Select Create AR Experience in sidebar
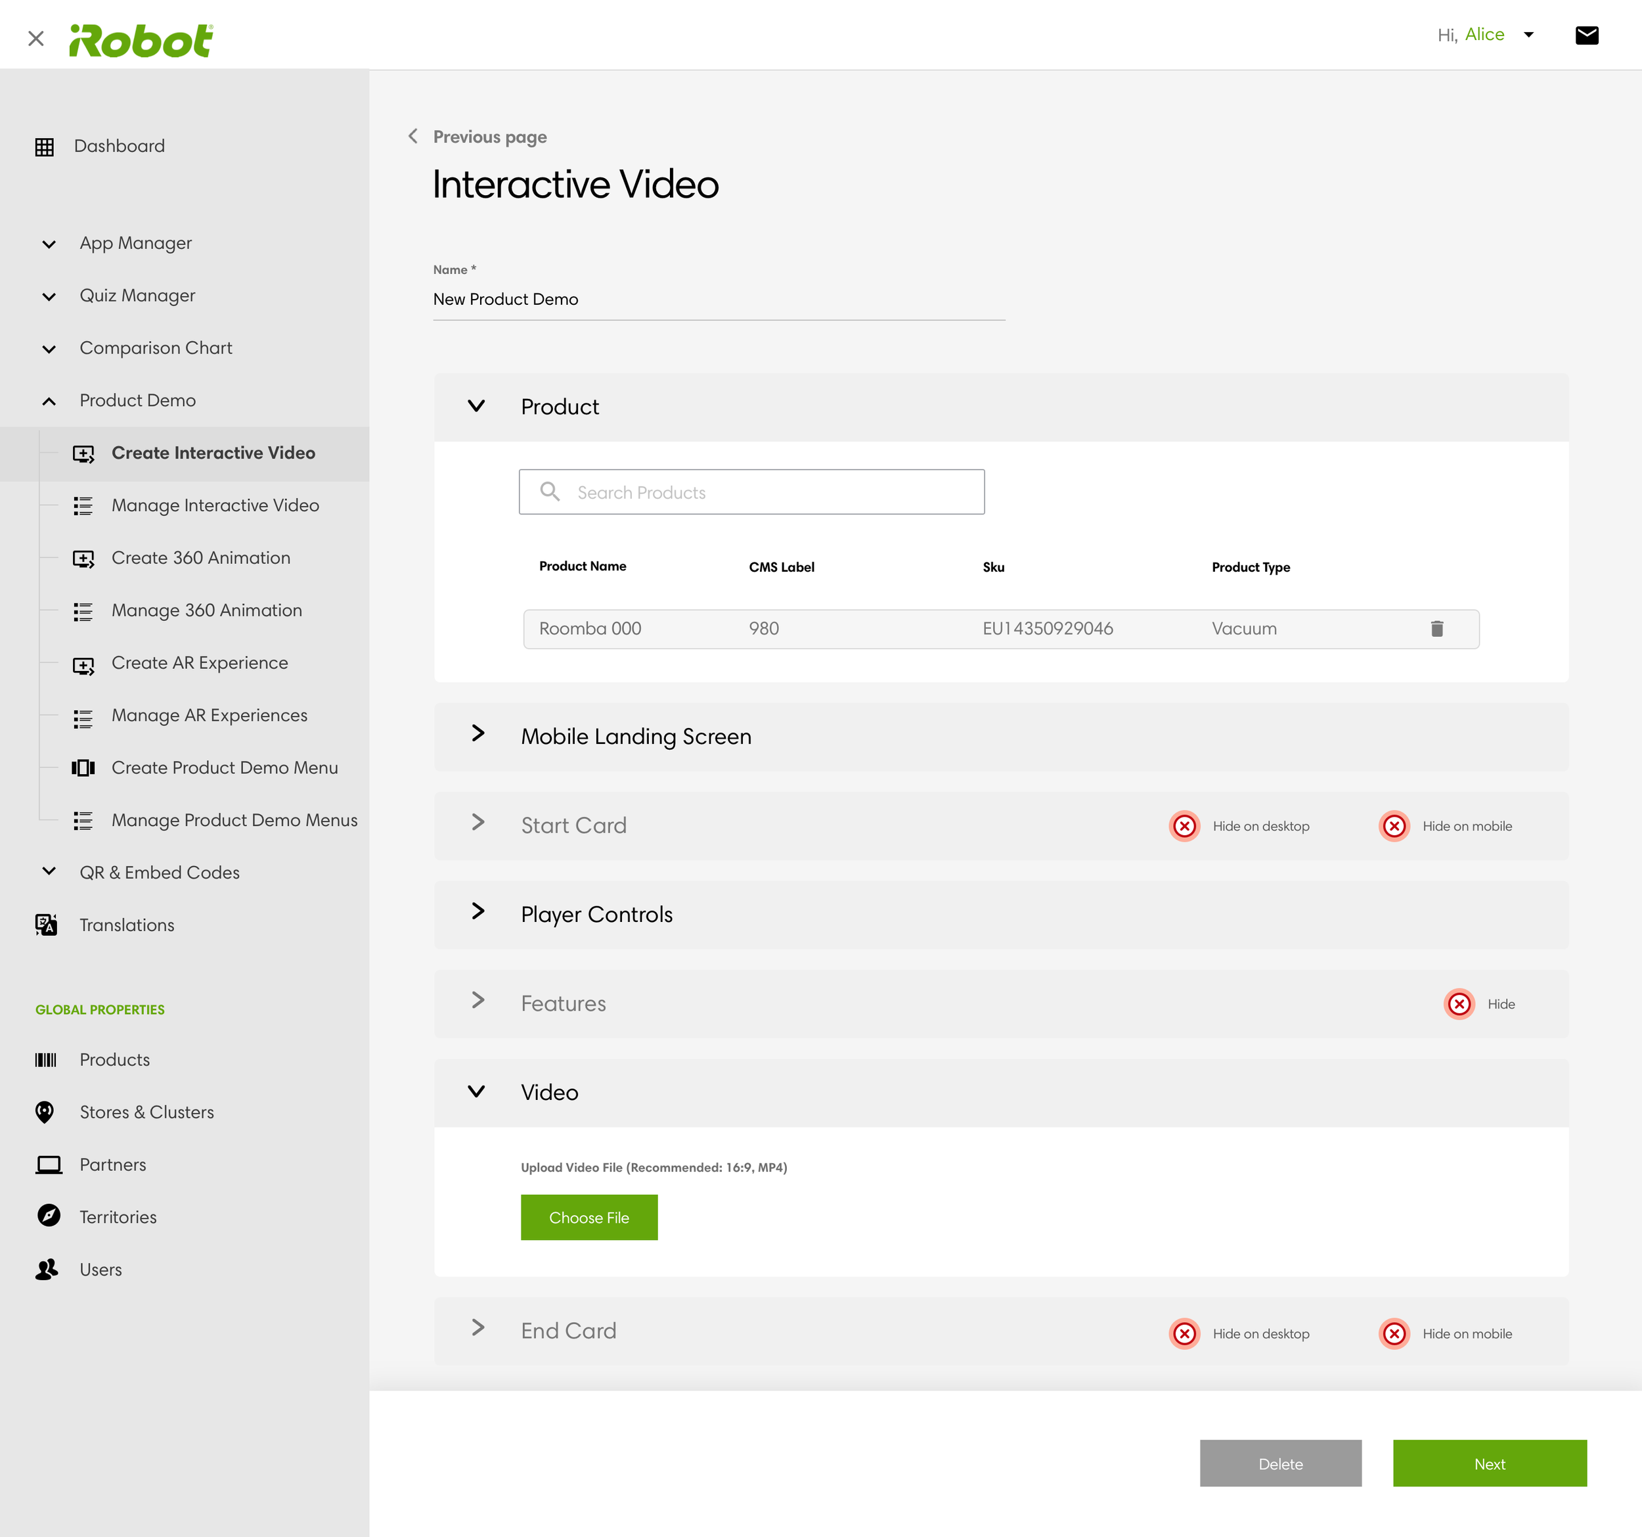1642x1537 pixels. pyautogui.click(x=199, y=663)
